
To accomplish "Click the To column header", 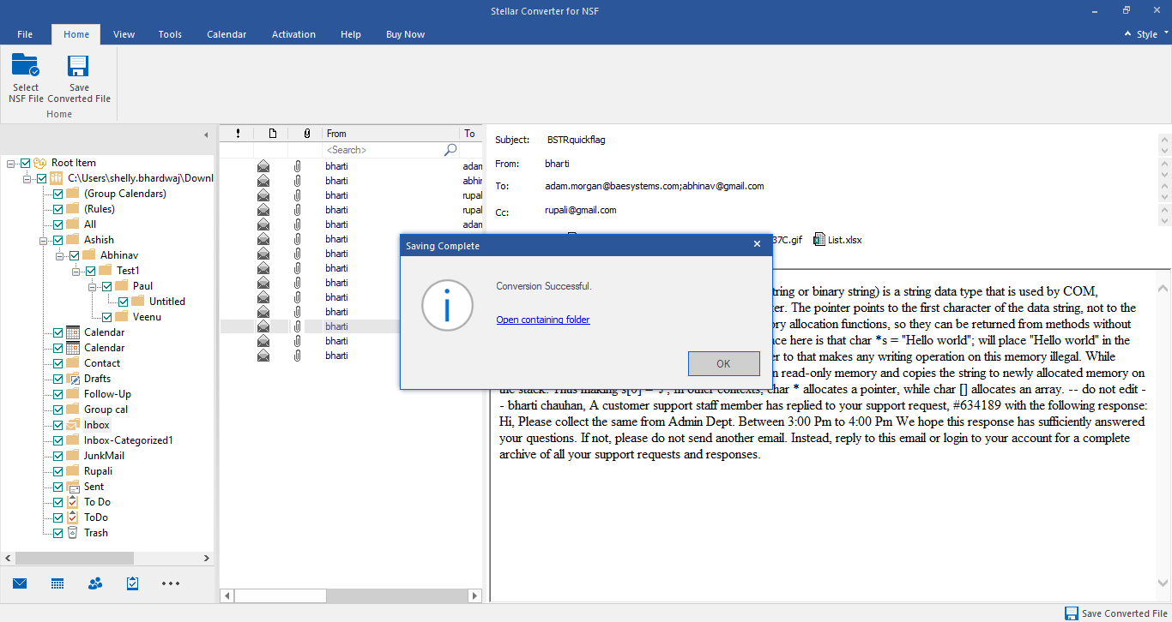I will tap(471, 134).
